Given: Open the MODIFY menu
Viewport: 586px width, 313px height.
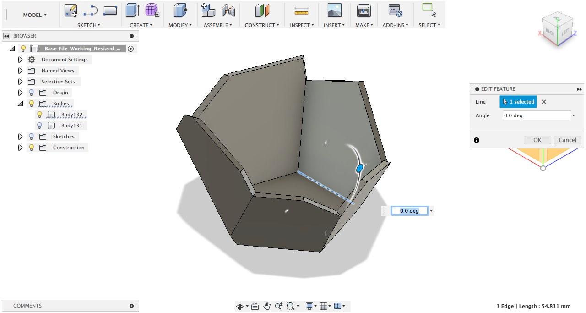Looking at the screenshot, I should (180, 25).
